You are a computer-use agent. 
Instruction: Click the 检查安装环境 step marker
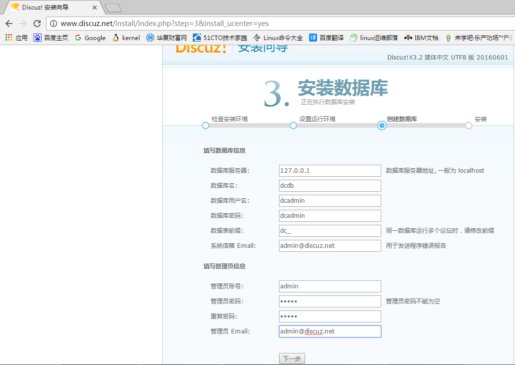[x=205, y=125]
